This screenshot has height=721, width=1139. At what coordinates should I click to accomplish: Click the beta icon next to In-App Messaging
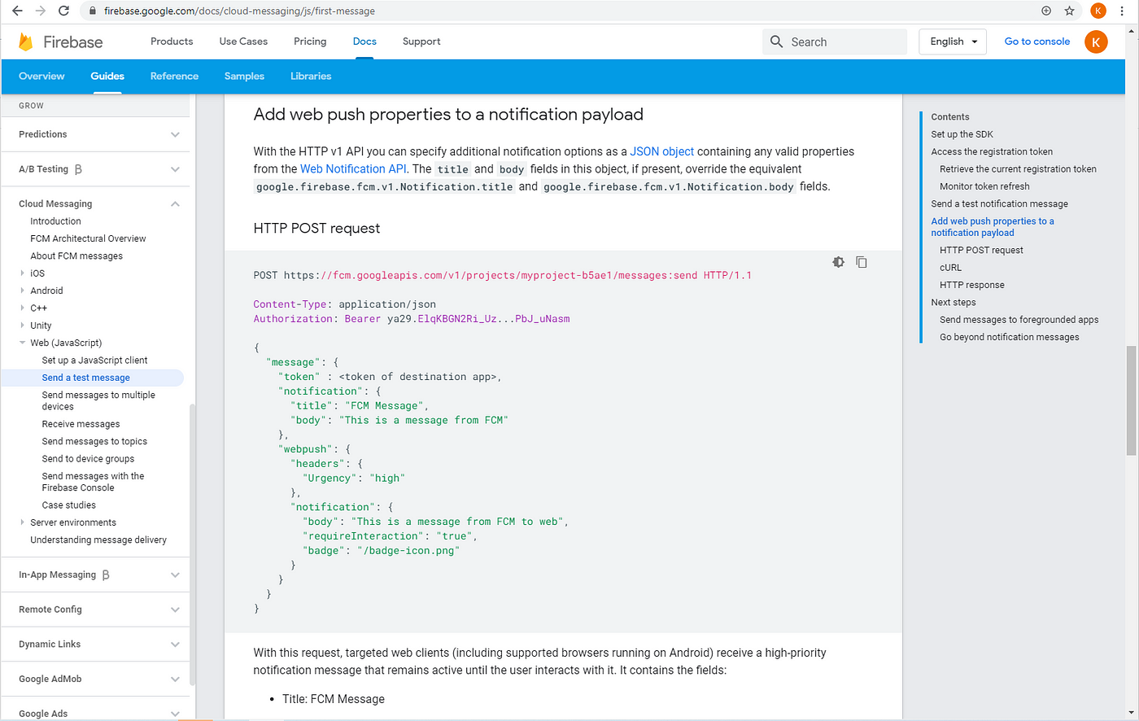coord(106,575)
